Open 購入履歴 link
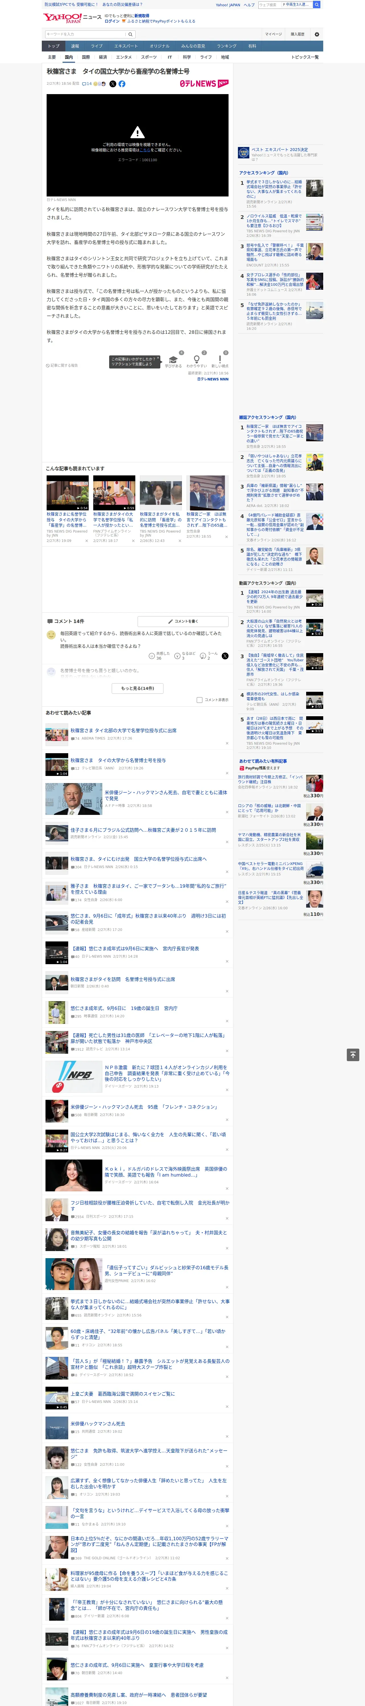Viewport: 365px width, 1706px height. (x=297, y=34)
